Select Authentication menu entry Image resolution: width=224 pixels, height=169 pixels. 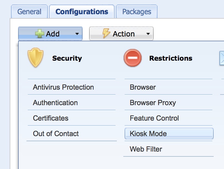coord(55,103)
